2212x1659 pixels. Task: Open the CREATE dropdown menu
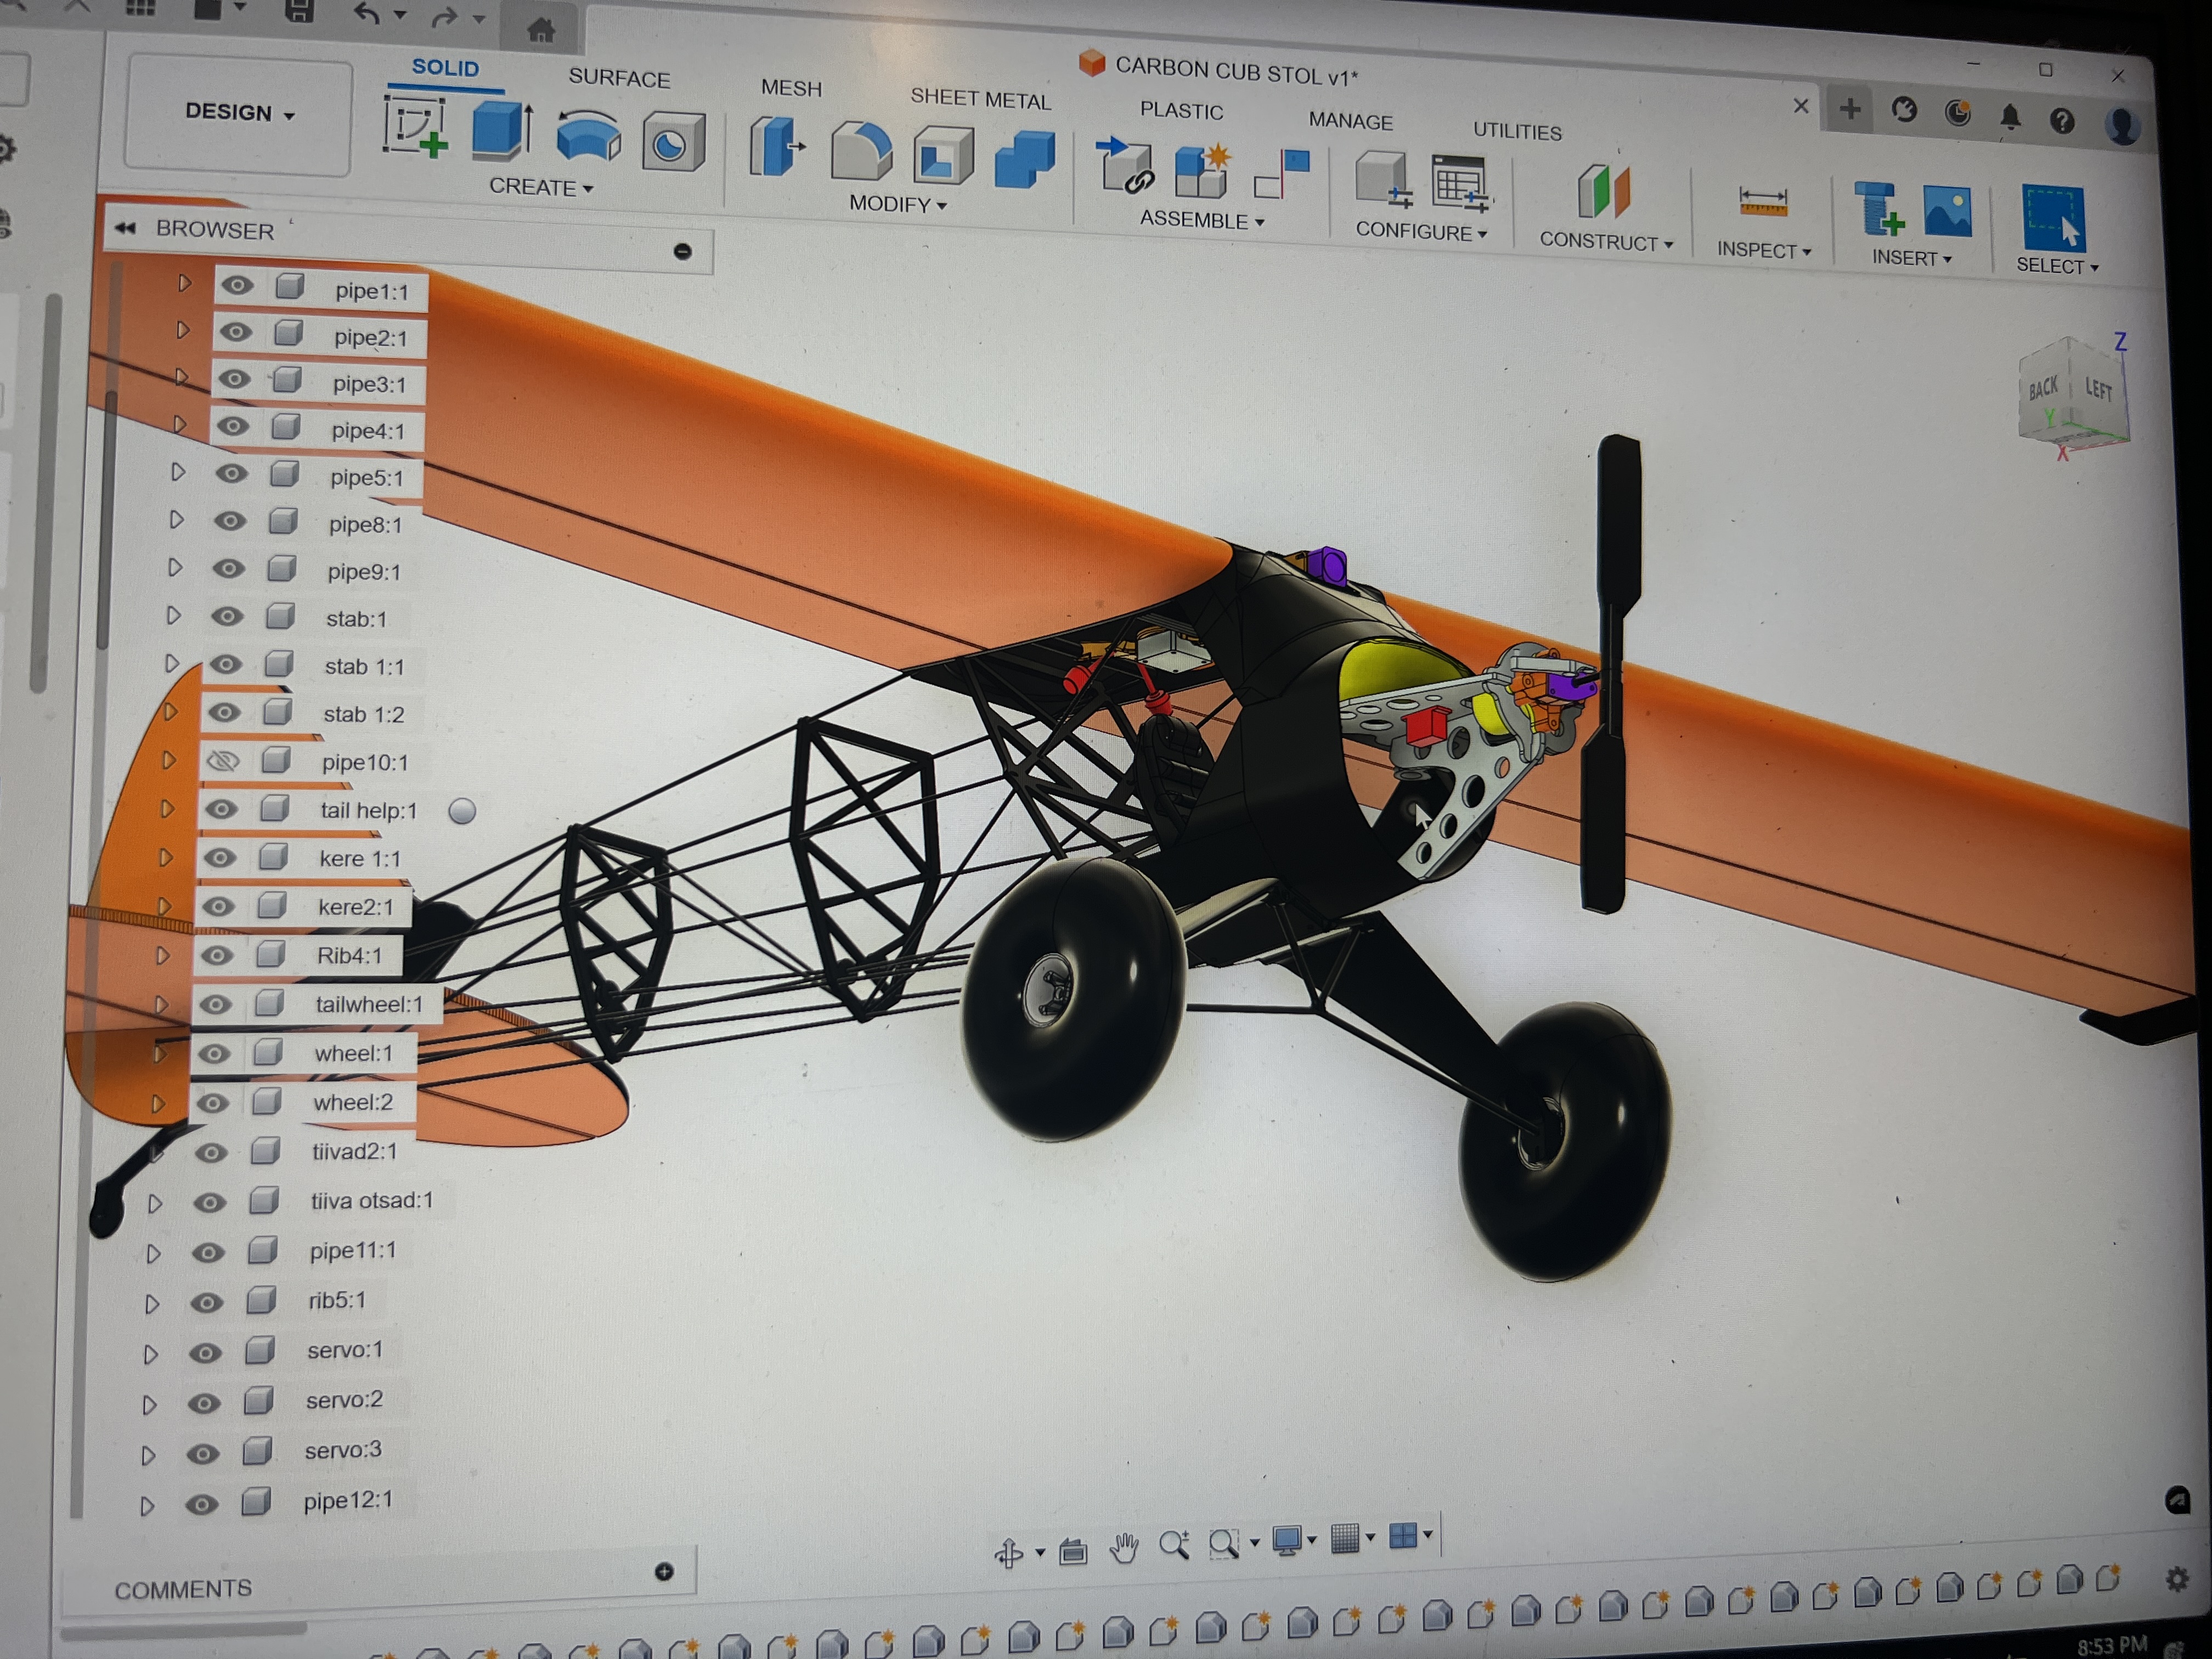(541, 187)
